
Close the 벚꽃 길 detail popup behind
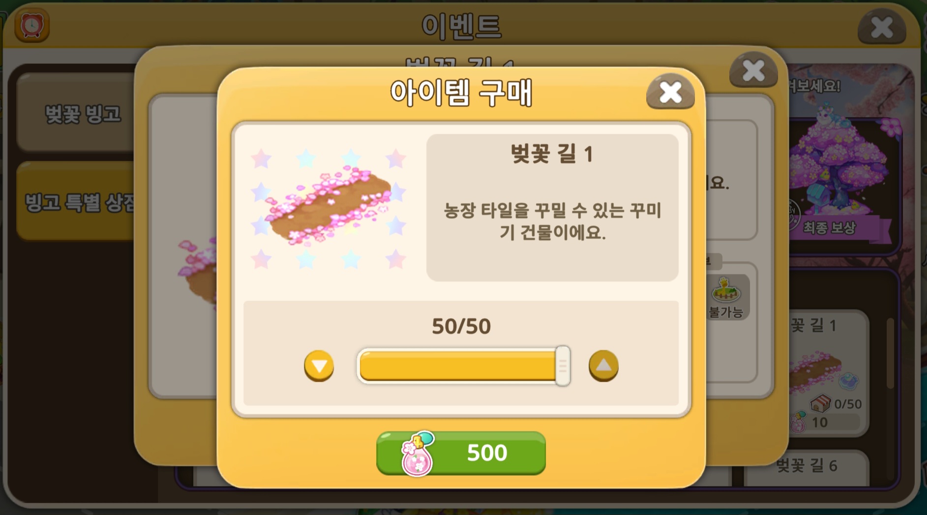[753, 70]
